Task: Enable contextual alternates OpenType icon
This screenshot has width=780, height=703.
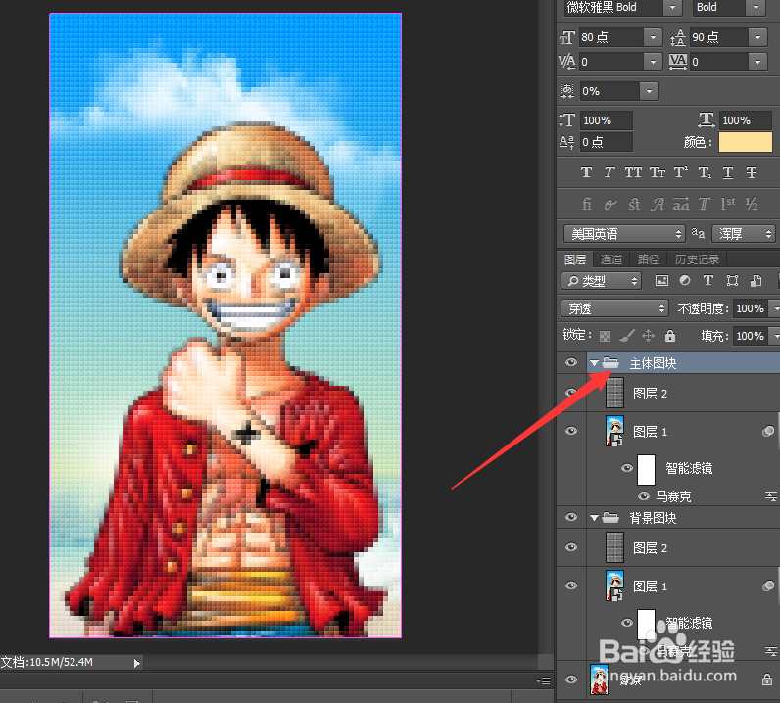Action: click(609, 204)
